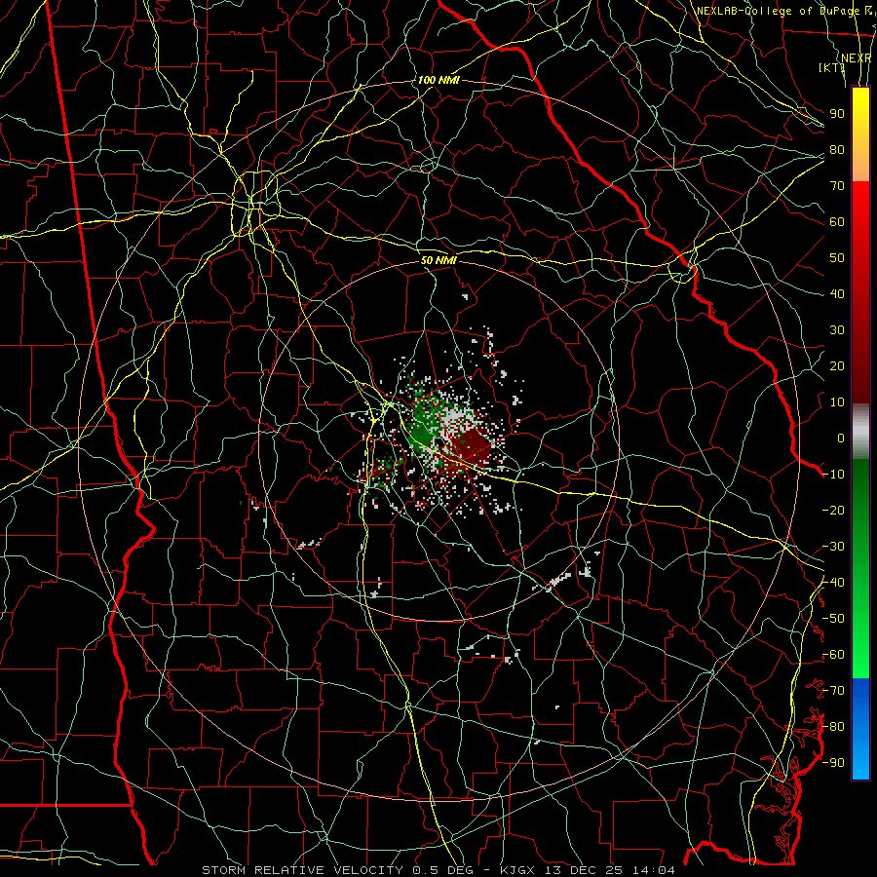Image resolution: width=877 pixels, height=877 pixels.
Task: Pick the light blue segment near -90
Action: (x=860, y=762)
